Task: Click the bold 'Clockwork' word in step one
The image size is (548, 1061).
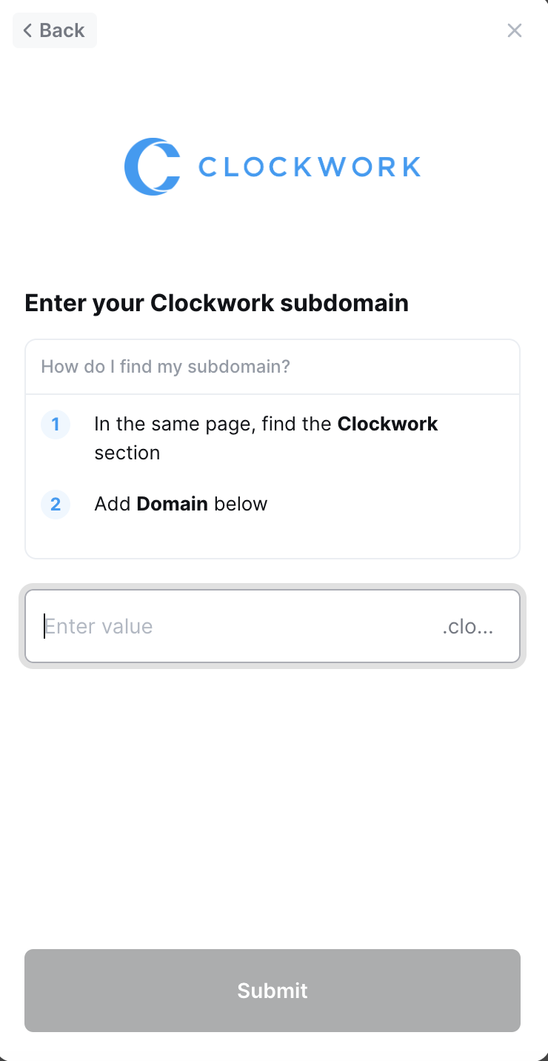Action: [387, 425]
